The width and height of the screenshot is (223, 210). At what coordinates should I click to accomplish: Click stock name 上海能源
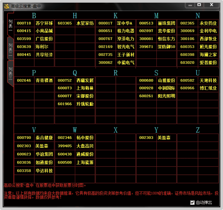(85, 162)
